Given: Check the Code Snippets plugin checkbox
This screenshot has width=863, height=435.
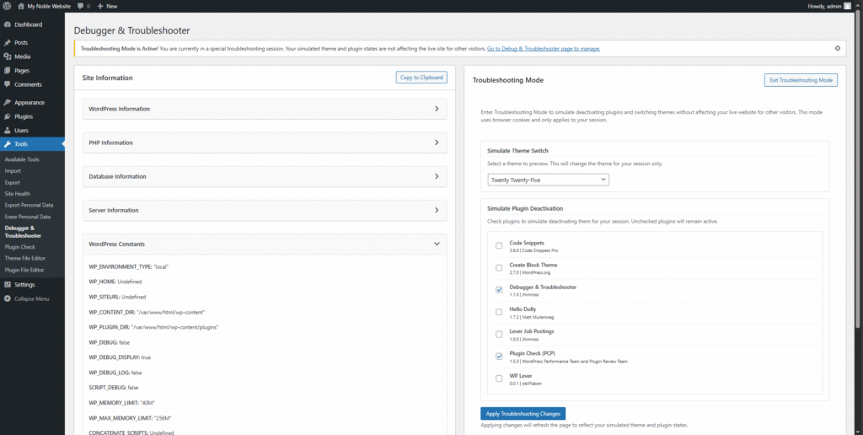Looking at the screenshot, I should click(499, 245).
